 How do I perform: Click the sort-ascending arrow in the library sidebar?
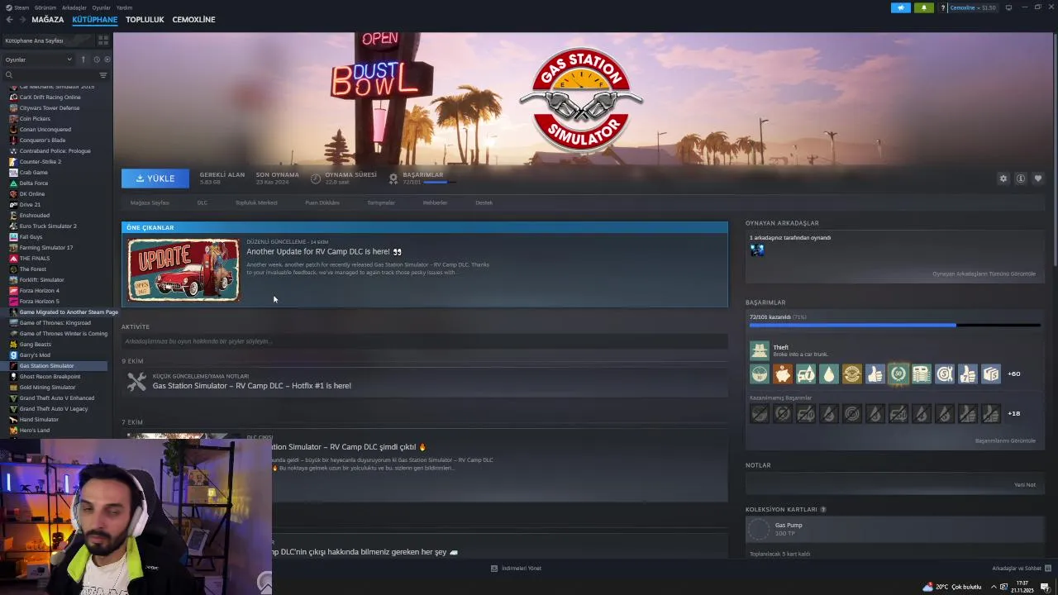(x=83, y=59)
